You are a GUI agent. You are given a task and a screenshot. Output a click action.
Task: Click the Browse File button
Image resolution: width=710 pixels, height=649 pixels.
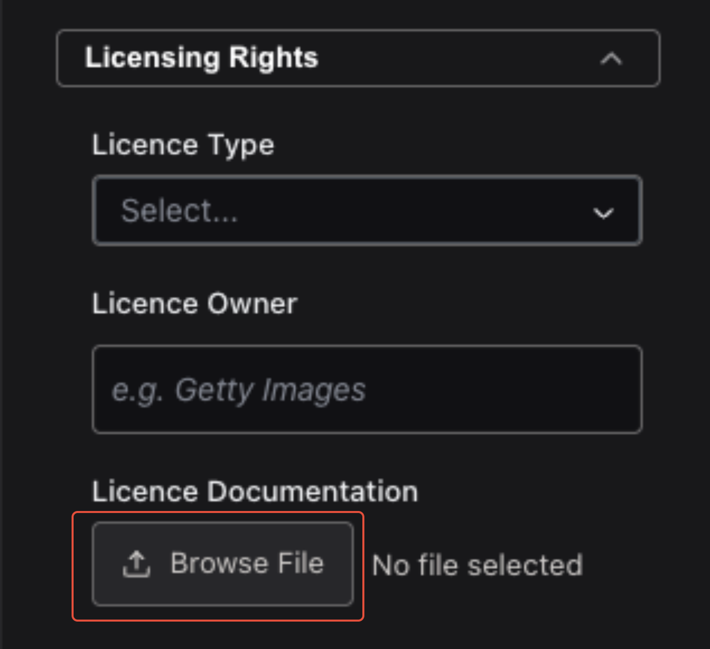223,564
